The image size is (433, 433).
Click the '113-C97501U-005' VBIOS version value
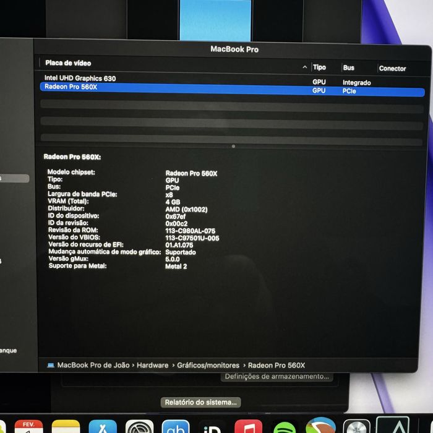pos(192,238)
